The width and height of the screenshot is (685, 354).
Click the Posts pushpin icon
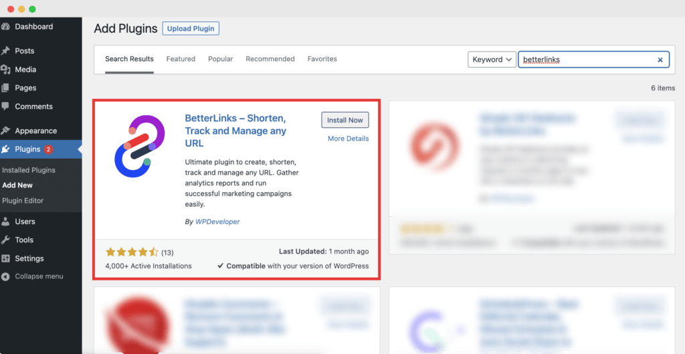[x=6, y=51]
